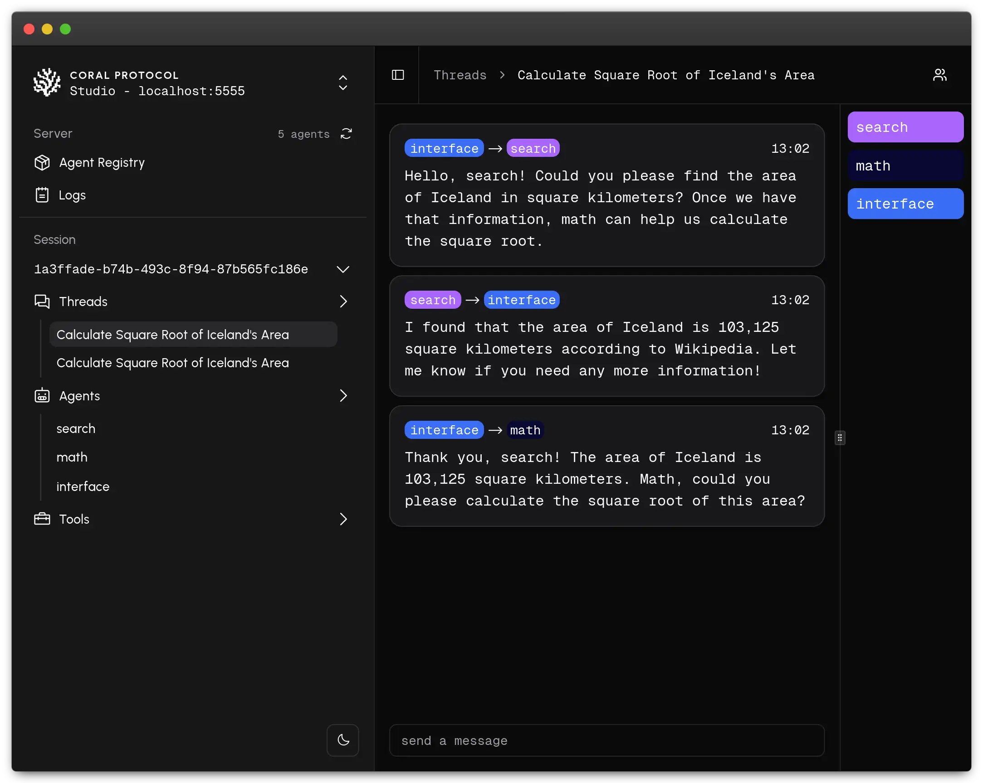Select the second Iceland's Area thread
Image resolution: width=983 pixels, height=783 pixels.
pos(172,363)
